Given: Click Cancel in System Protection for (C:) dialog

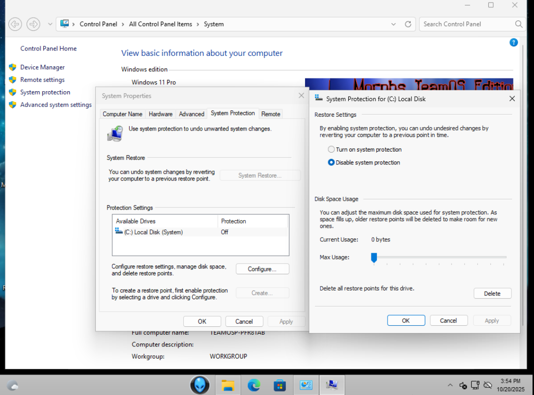Looking at the screenshot, I should [448, 320].
